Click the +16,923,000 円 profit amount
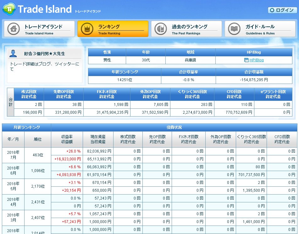The width and height of the screenshot is (299, 234). (x=68, y=159)
